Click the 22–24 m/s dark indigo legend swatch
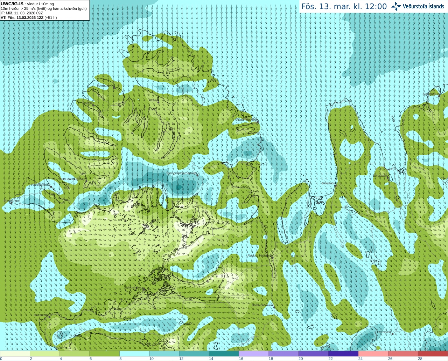This screenshot has width=448, height=361. [343, 354]
